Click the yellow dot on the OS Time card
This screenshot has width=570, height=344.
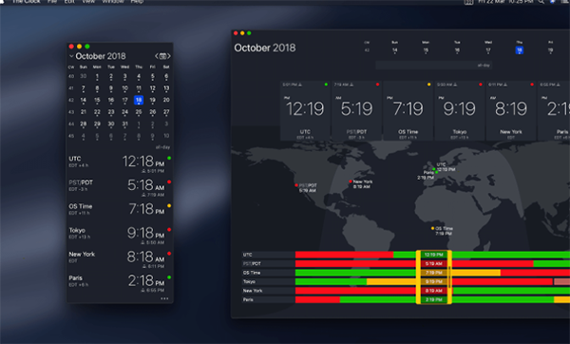point(429,85)
